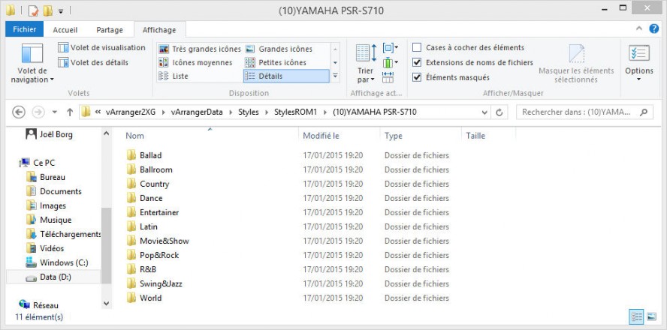This screenshot has width=667, height=330.
Task: Choose Icônes moyennes layout
Action: pos(195,62)
